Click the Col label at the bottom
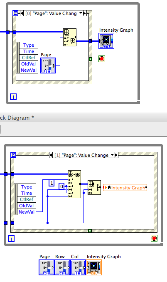This screenshot has width=167, height=282. [x=75, y=257]
